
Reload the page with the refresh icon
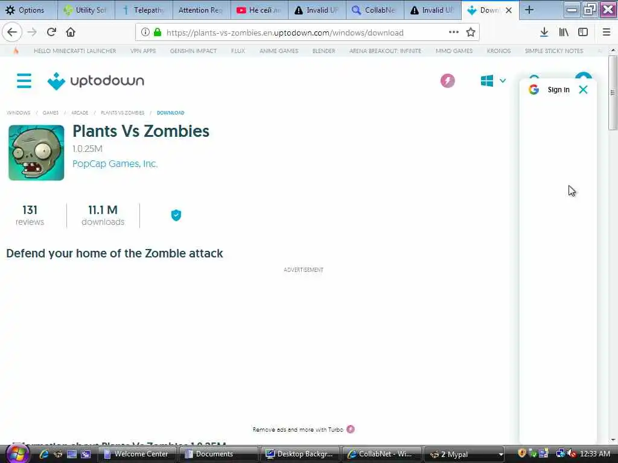click(51, 33)
